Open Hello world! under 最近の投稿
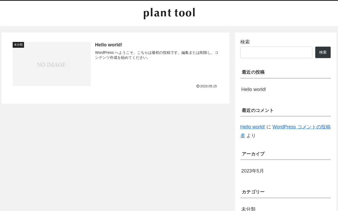 tap(254, 89)
